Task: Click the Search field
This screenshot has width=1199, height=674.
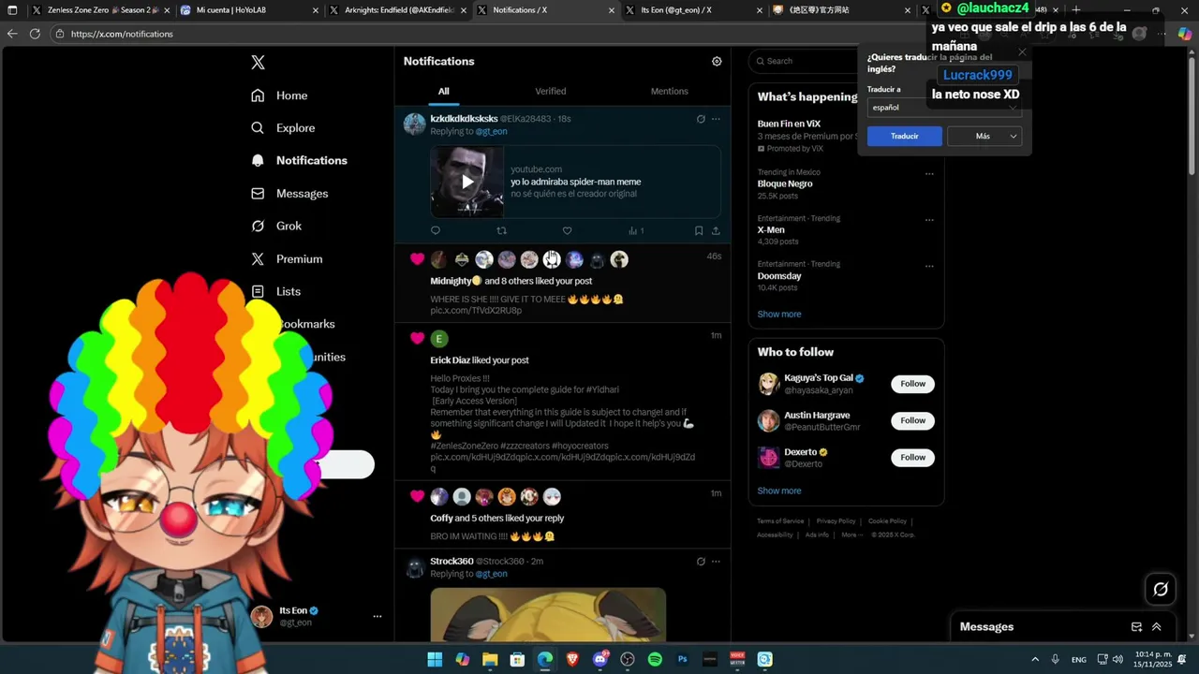Action: click(804, 62)
